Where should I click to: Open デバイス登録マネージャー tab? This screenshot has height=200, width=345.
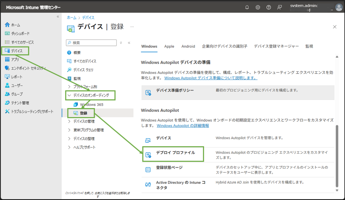[276, 46]
